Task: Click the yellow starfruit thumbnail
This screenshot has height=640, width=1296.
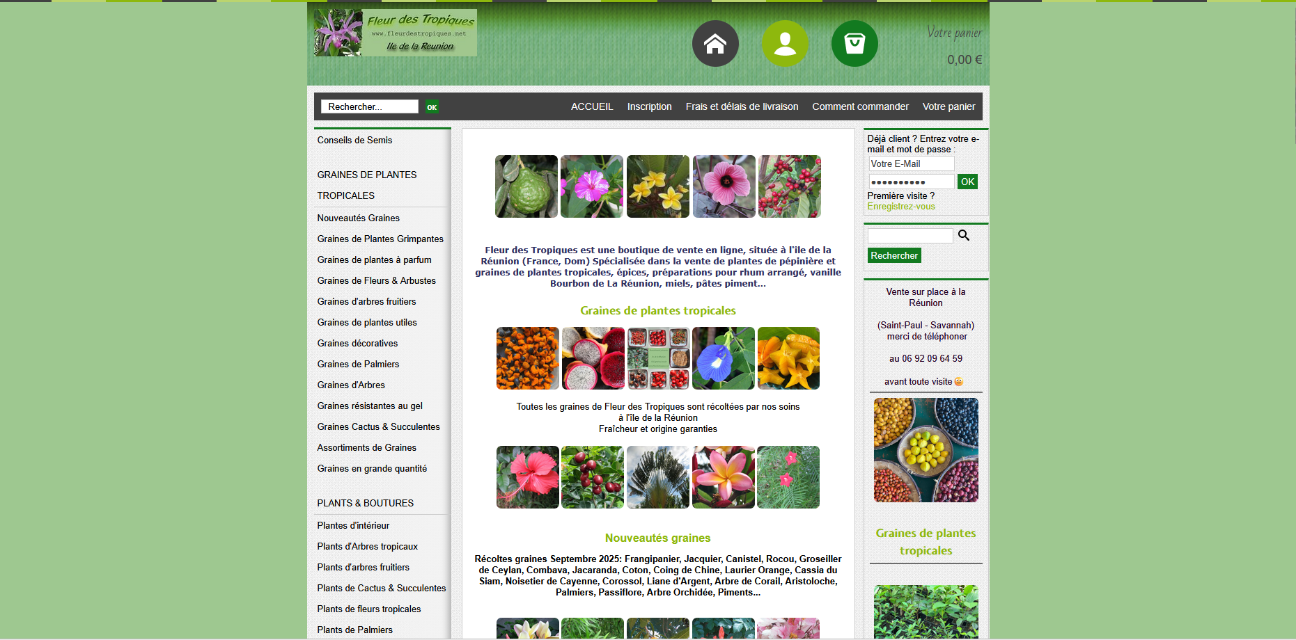Action: 788,358
